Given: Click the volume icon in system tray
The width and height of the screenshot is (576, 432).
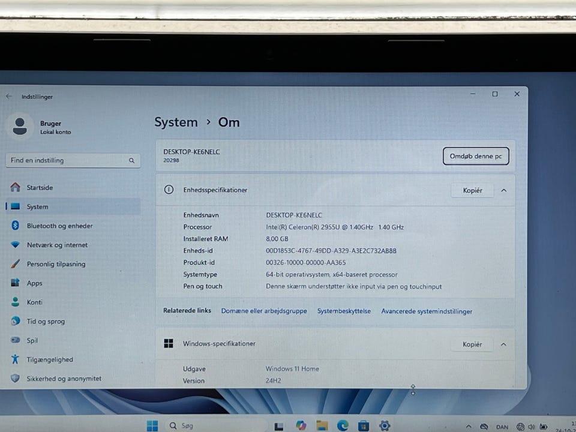Looking at the screenshot, I should 532,427.
